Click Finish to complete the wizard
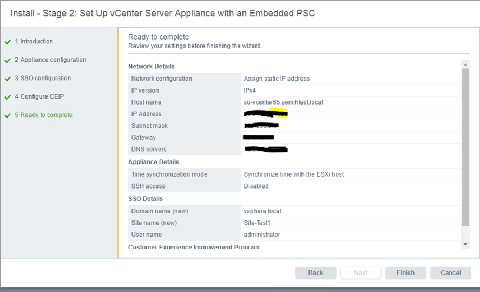Screen dimensions: 480x292 coord(405,272)
